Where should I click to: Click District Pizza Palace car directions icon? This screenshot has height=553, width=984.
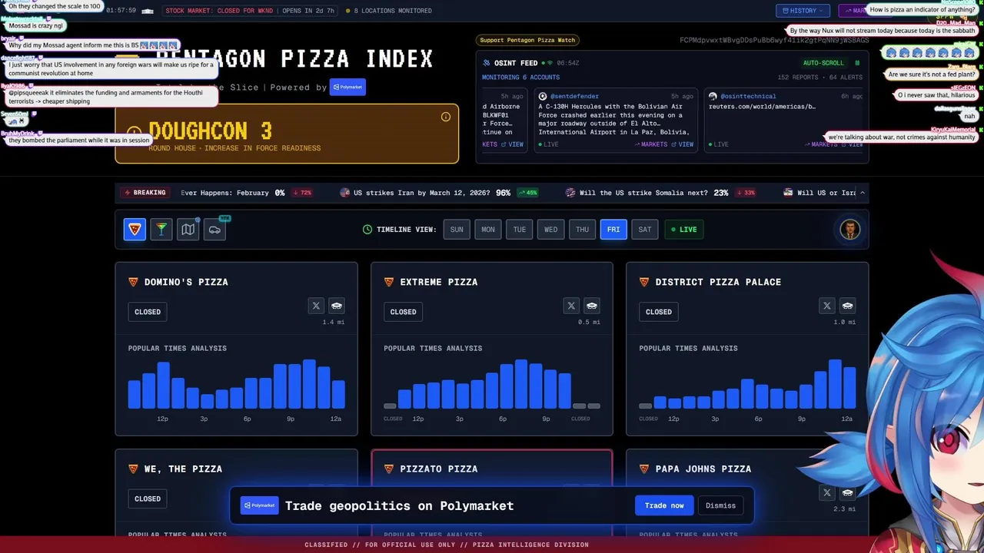click(847, 306)
